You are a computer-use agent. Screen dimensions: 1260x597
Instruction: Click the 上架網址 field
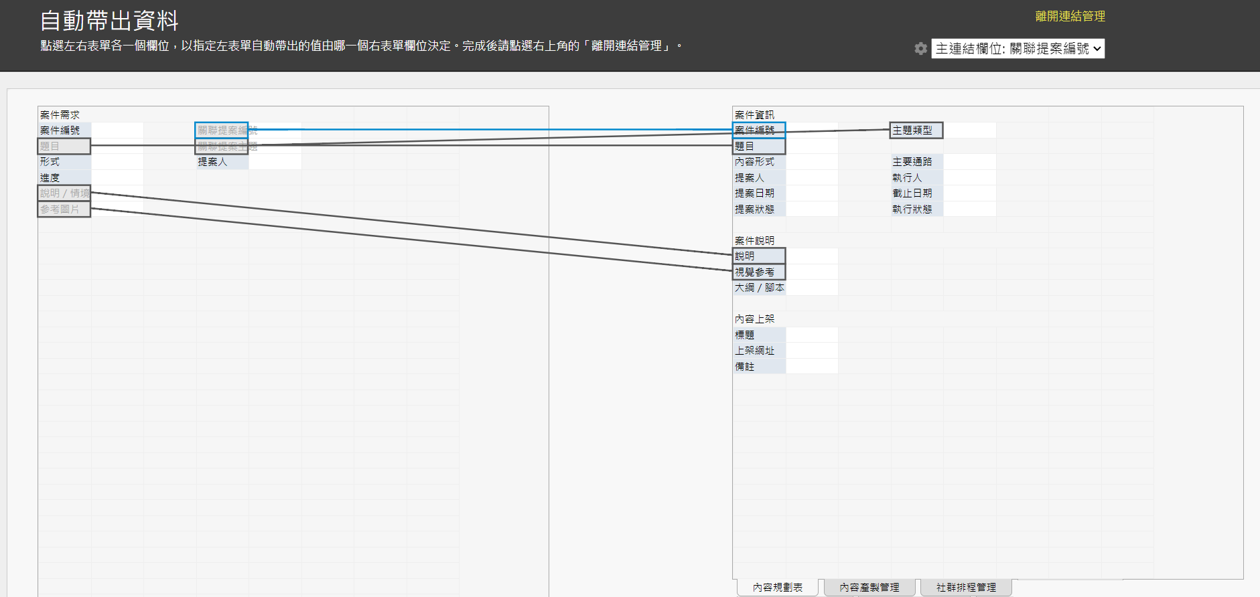point(758,351)
